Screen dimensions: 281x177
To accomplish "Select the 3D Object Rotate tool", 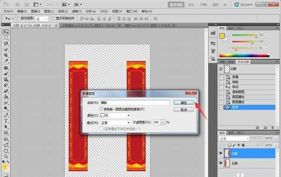I will (x=6, y=139).
